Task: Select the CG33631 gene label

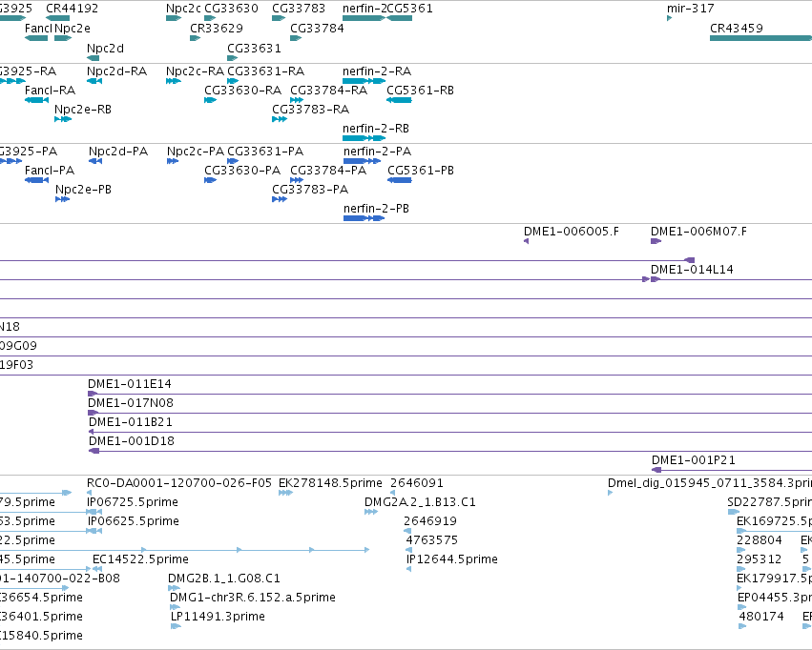Action: 254,48
